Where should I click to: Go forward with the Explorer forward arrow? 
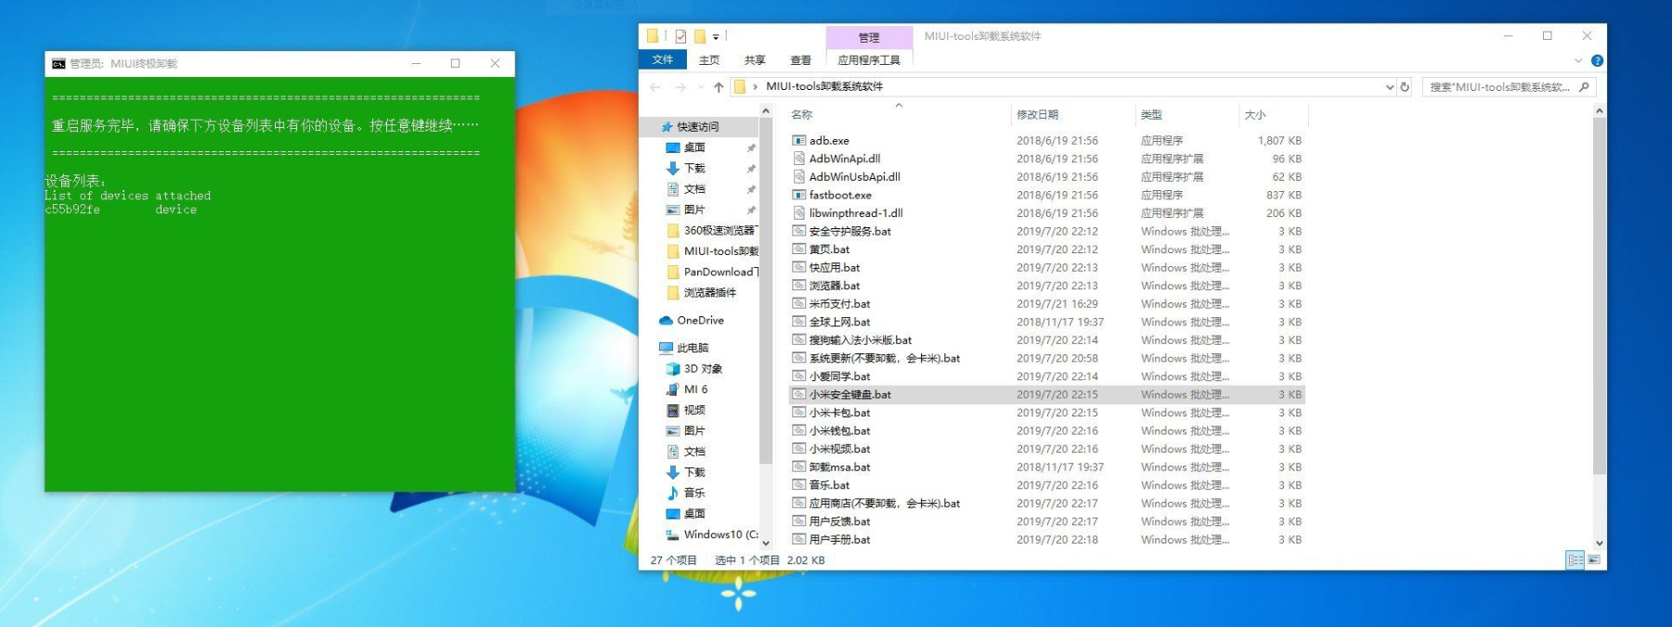680,87
